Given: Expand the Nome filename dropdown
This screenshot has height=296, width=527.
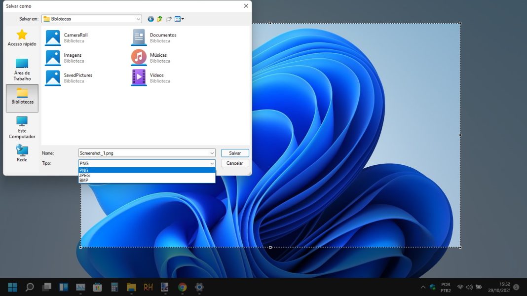Looking at the screenshot, I should [212, 153].
